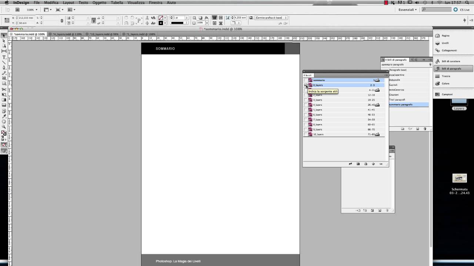Screen dimensions: 474x266
Task: Set 3_layers as the style source
Action: click(x=306, y=100)
